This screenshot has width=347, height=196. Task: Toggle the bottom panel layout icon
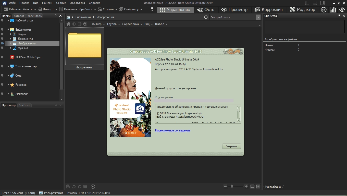(x=315, y=3)
